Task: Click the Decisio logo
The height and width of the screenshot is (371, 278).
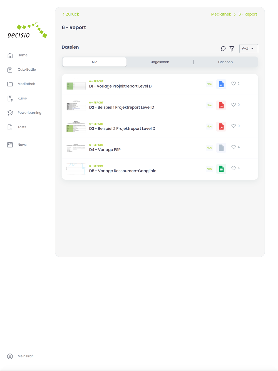Action: pos(27,30)
